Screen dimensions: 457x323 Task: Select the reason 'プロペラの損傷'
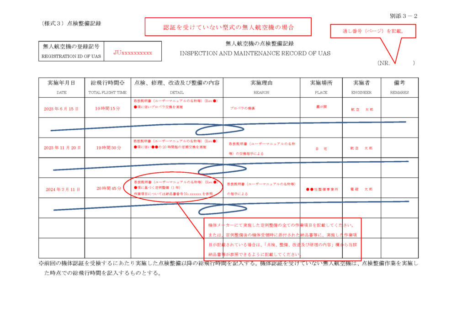pos(242,108)
